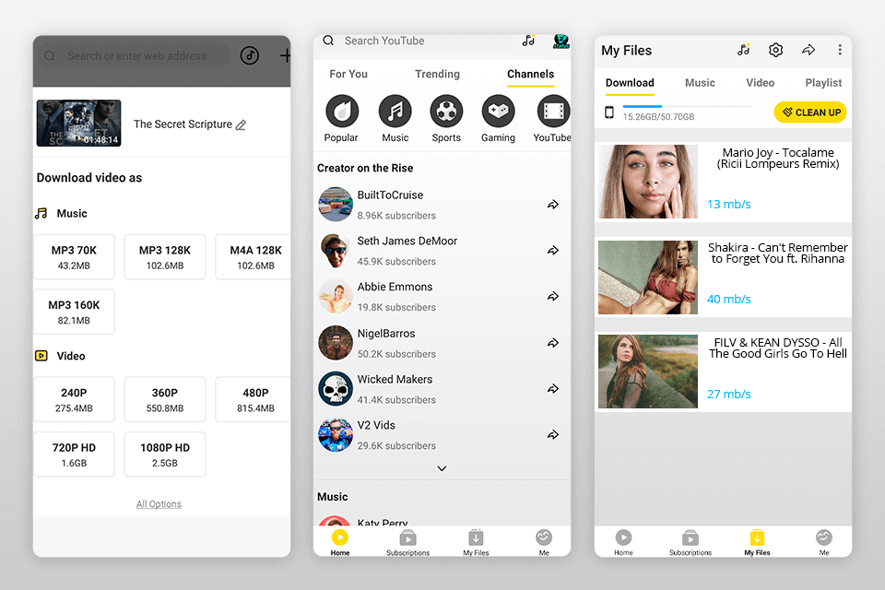Tap the music note icon beside the YouTube search bar
Viewport: 885px width, 590px height.
click(x=527, y=41)
